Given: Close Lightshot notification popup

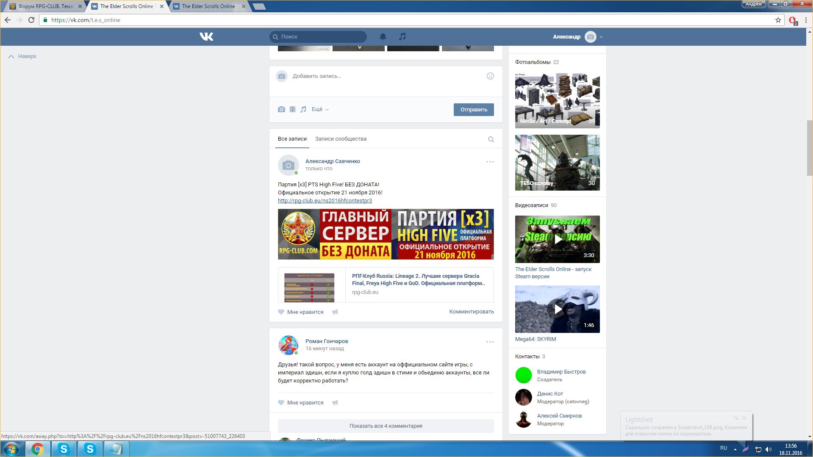Looking at the screenshot, I should click(744, 418).
